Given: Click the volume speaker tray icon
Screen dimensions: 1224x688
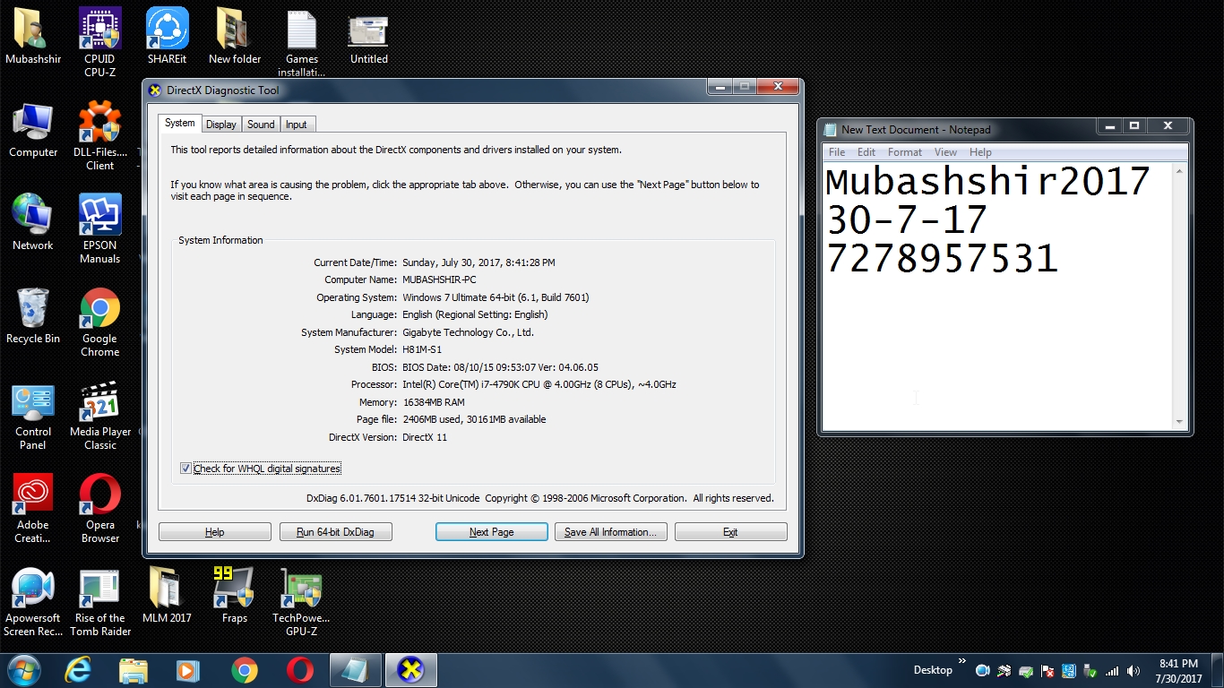Looking at the screenshot, I should (1133, 671).
